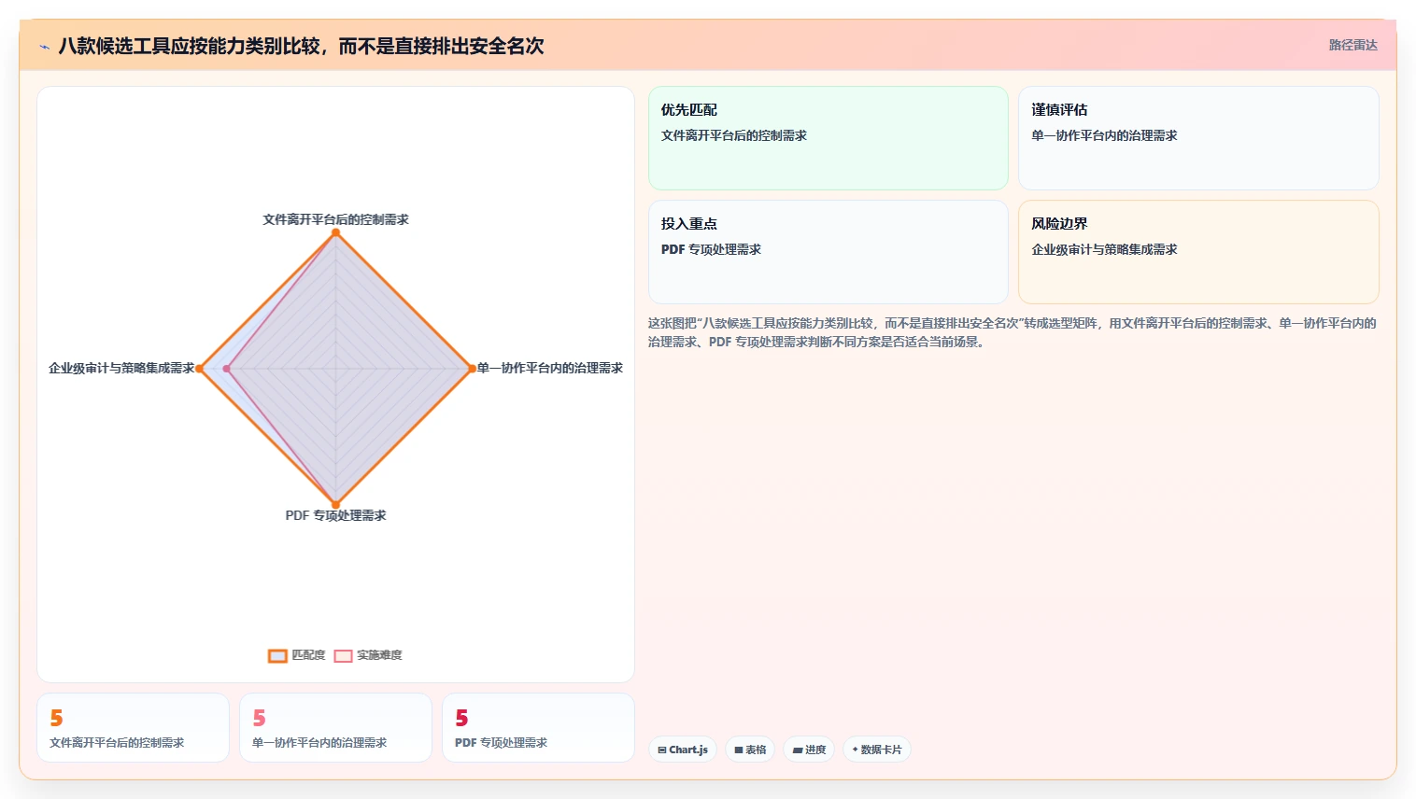Click the orange data point at the radar top vertex
Screen dimensions: 1416x799
pyautogui.click(x=335, y=232)
